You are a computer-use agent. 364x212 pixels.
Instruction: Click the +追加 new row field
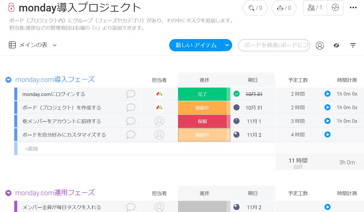(x=146, y=149)
